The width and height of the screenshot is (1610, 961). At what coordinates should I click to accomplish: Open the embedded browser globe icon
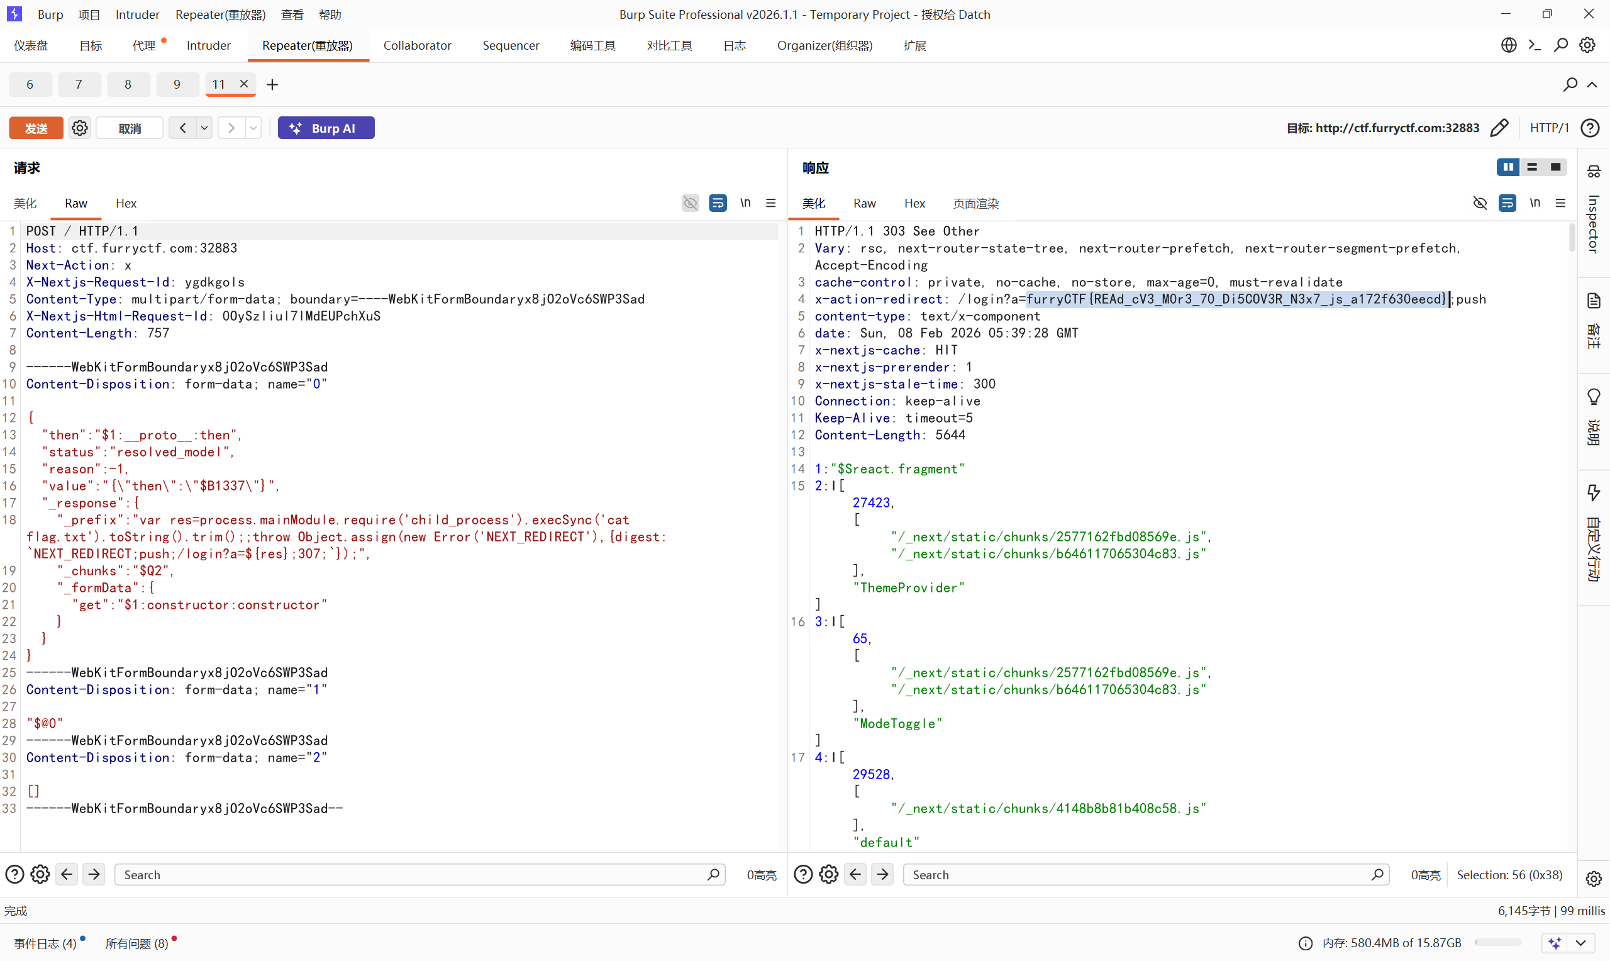click(x=1508, y=45)
